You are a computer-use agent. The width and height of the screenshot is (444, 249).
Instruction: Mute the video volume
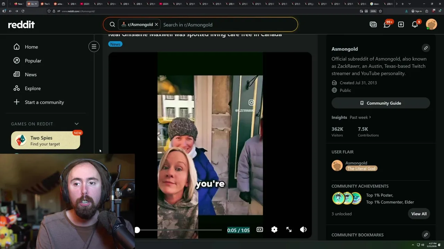coord(303,230)
